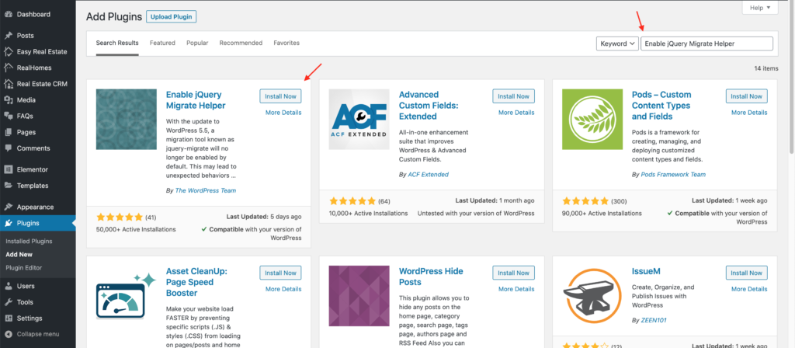
Task: Open the Keyword search type dropdown
Action: point(617,43)
